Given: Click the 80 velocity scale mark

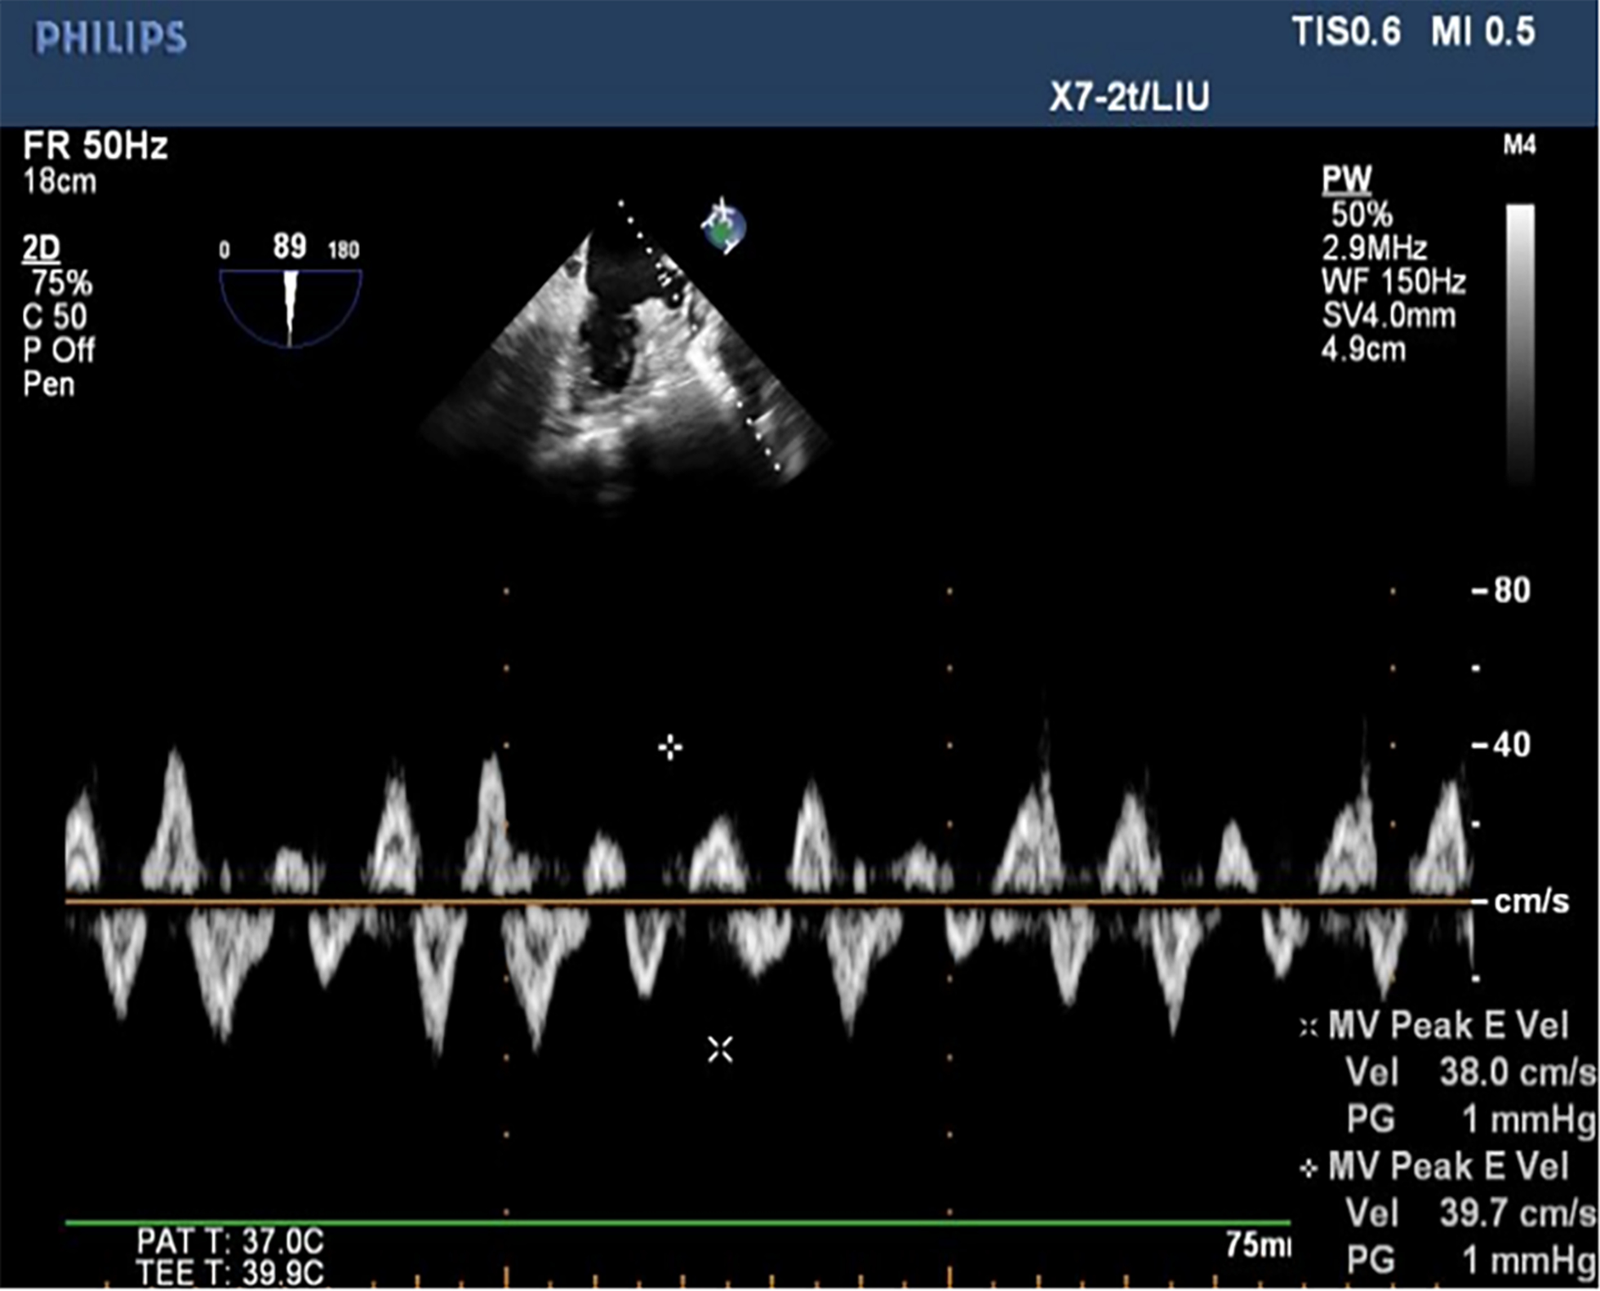Looking at the screenshot, I should coord(1512,590).
